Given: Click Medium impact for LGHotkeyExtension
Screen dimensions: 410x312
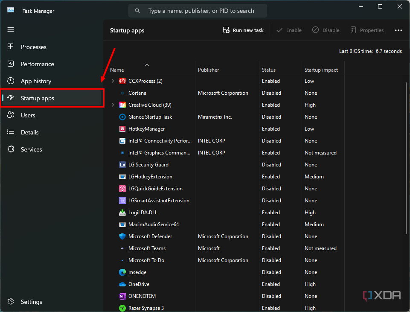Looking at the screenshot, I should point(314,177).
